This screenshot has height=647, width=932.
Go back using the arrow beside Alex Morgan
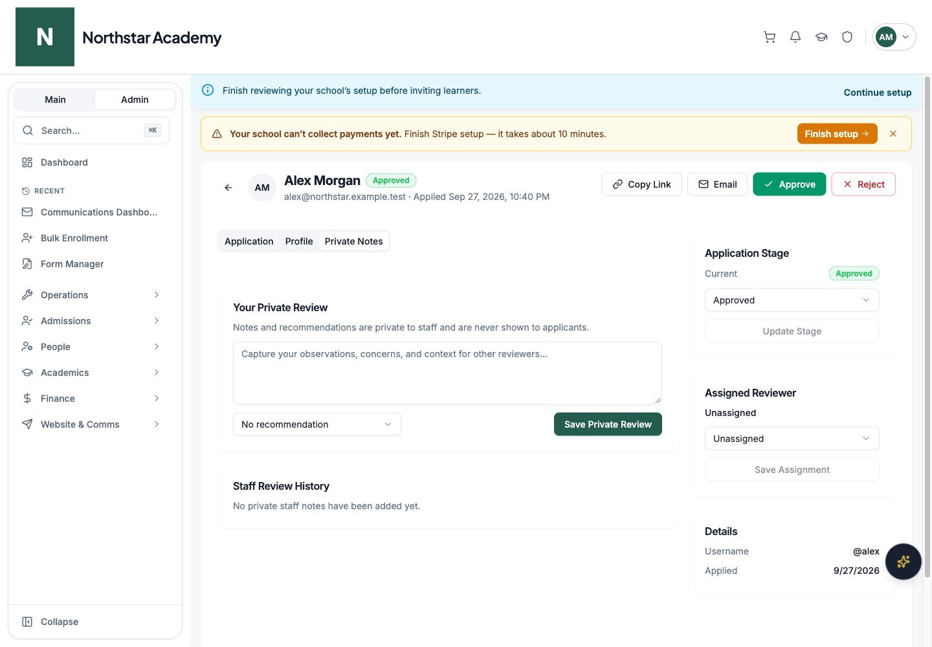click(228, 188)
